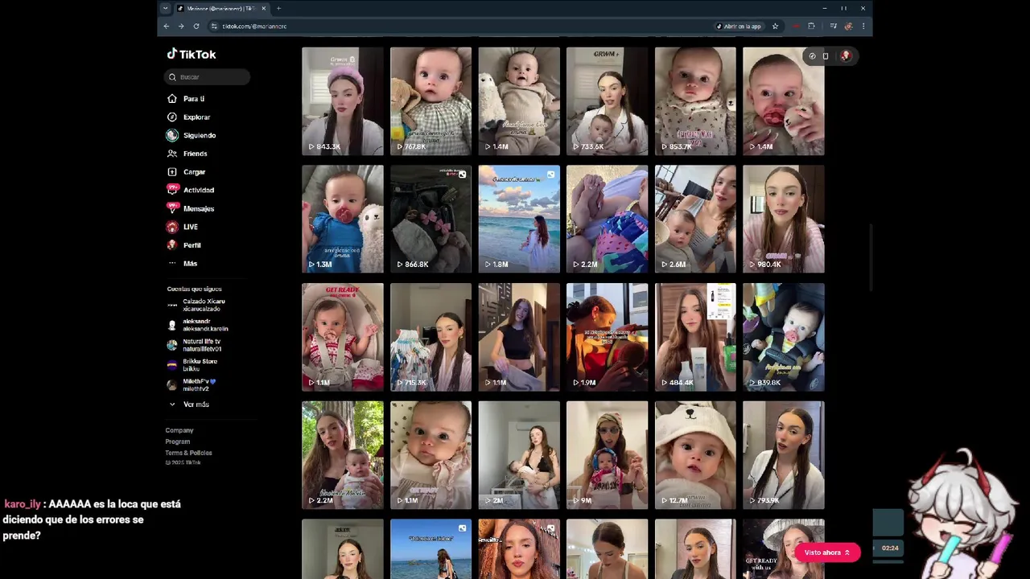The height and width of the screenshot is (579, 1030).
Task: Expand the Program footer section
Action: pos(178,441)
